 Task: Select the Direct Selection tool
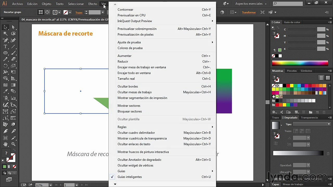click(13, 27)
